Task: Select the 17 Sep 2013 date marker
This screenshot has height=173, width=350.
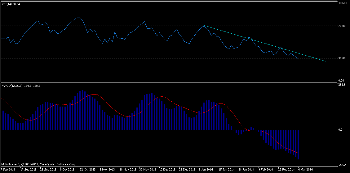Action: coord(29,170)
